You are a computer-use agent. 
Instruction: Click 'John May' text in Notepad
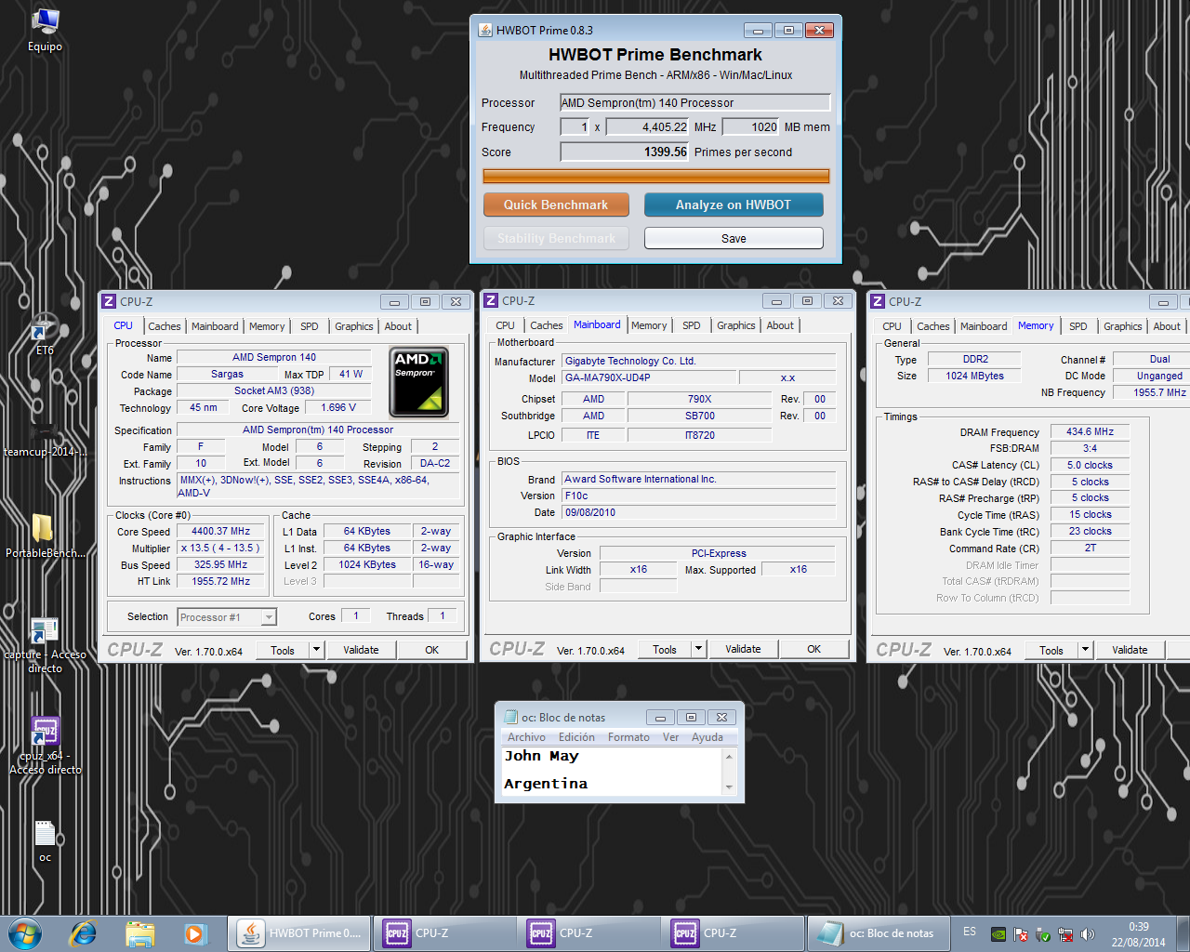point(541,756)
